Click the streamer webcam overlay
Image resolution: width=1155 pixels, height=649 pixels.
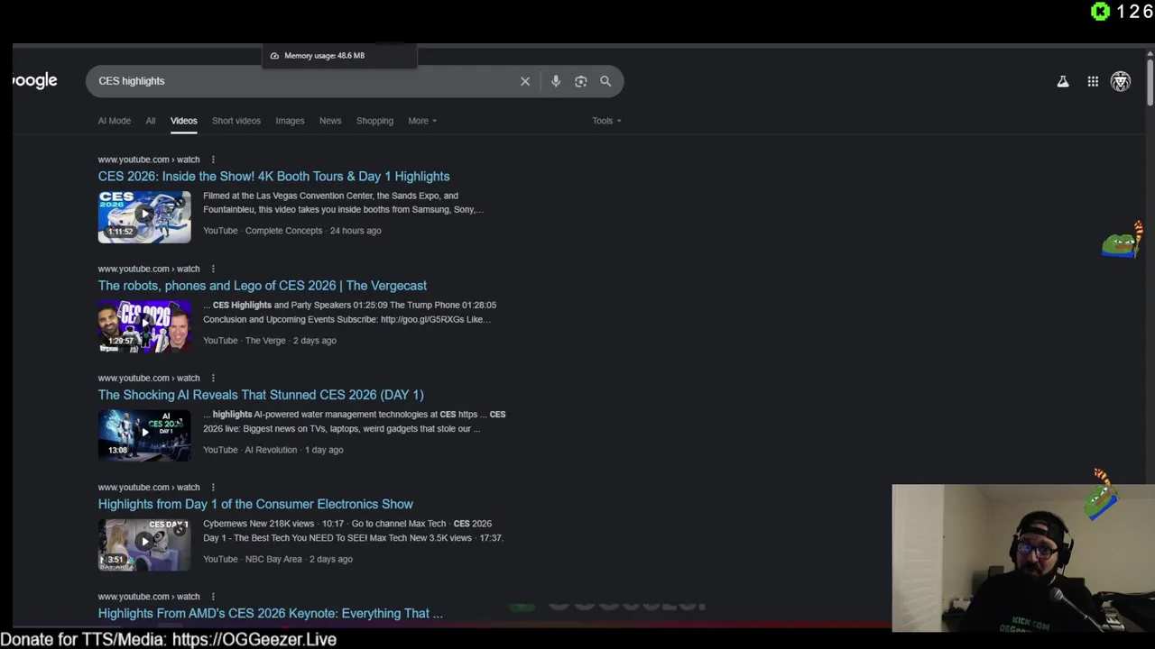pyautogui.click(x=1023, y=558)
